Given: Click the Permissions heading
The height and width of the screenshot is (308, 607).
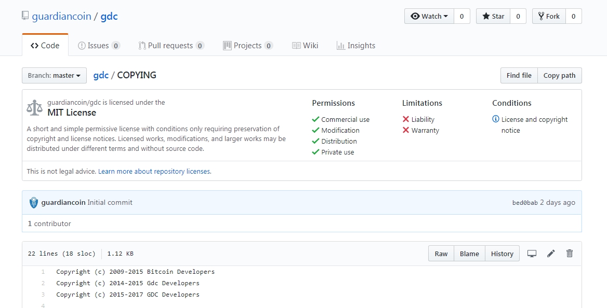Looking at the screenshot, I should tap(333, 103).
